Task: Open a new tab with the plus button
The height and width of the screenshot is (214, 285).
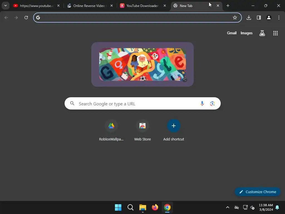Action: coord(228,6)
